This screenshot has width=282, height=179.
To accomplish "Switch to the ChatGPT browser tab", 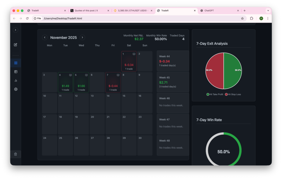I will (218, 10).
